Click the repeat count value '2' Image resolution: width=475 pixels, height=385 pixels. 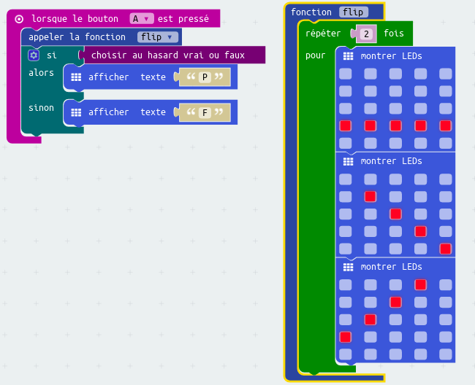click(366, 34)
